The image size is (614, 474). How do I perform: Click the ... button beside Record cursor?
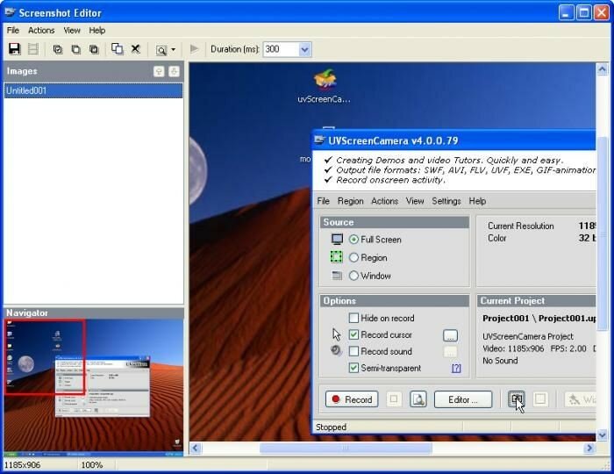(x=450, y=335)
